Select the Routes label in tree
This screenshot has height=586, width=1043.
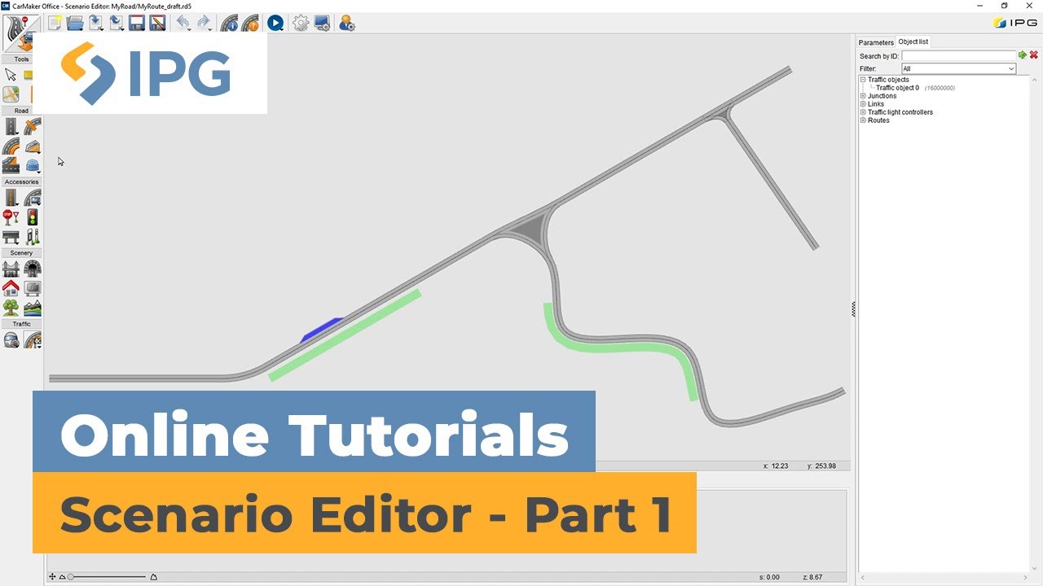coord(878,120)
